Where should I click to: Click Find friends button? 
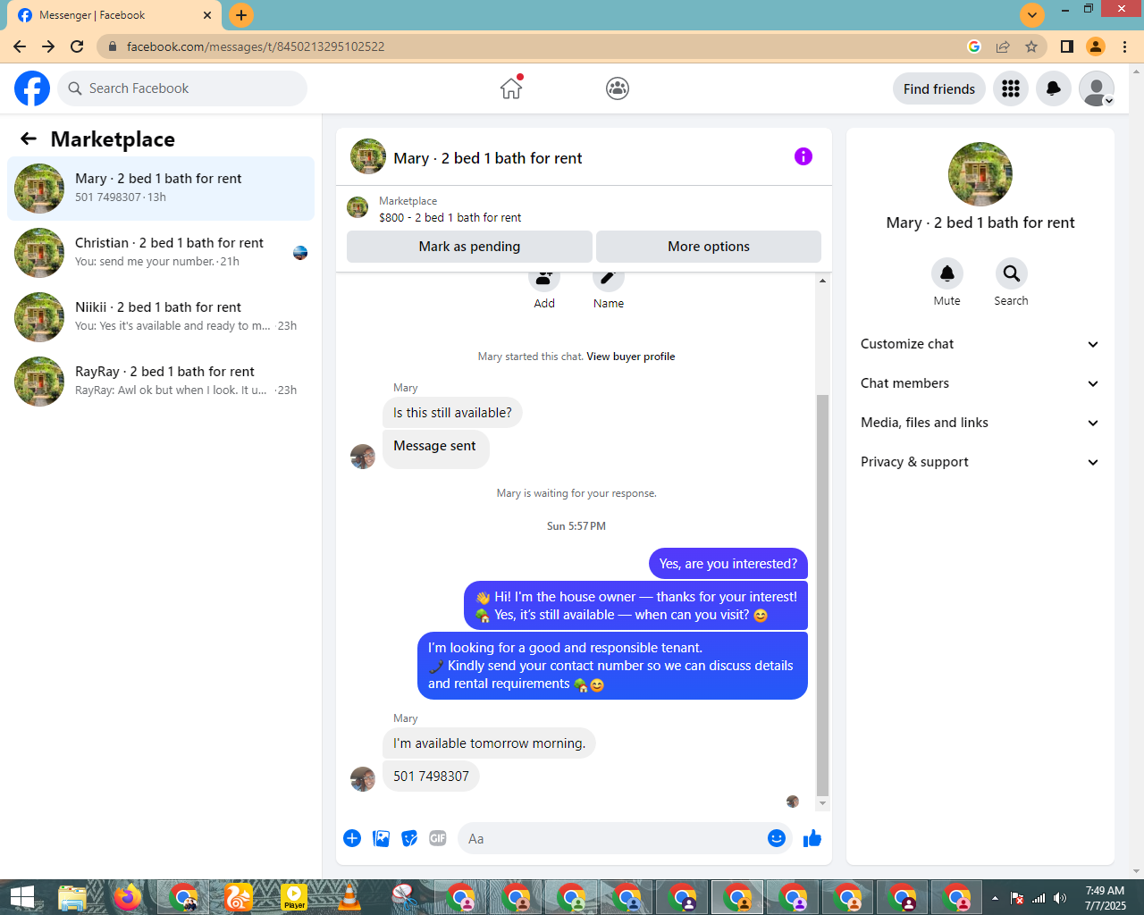pos(939,88)
